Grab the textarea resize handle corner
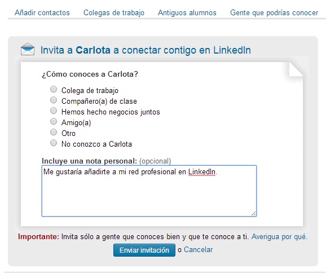Image resolution: width=326 pixels, height=273 pixels. click(254, 214)
